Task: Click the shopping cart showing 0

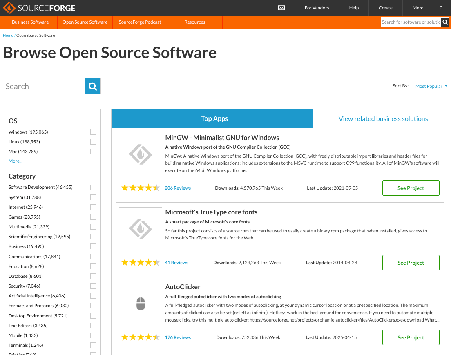Action: (x=441, y=7)
